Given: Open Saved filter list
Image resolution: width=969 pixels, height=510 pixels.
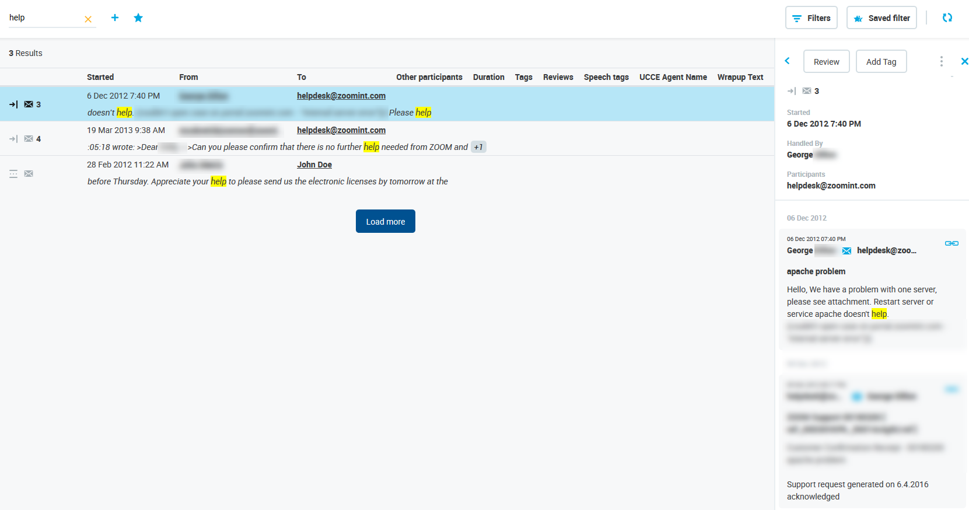Looking at the screenshot, I should click(881, 18).
